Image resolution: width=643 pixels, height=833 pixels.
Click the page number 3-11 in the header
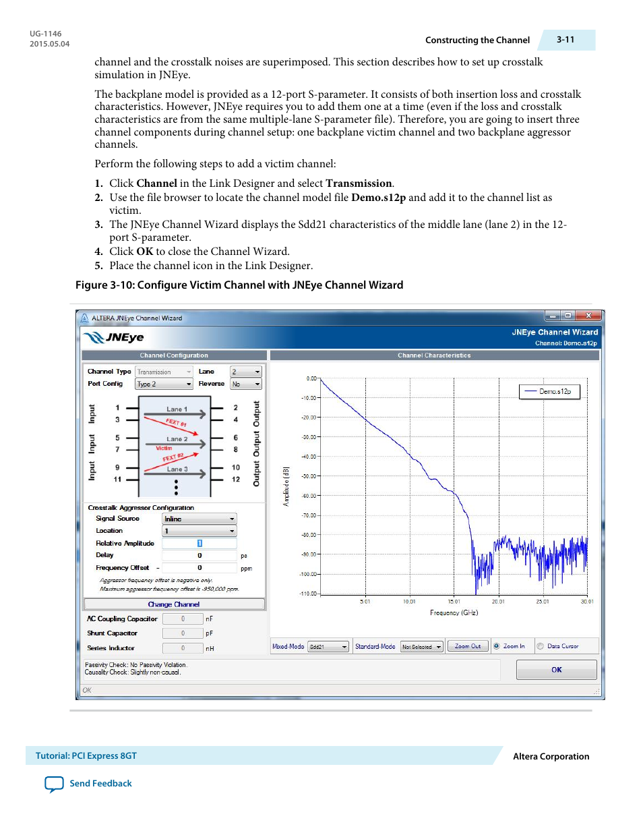click(x=565, y=40)
